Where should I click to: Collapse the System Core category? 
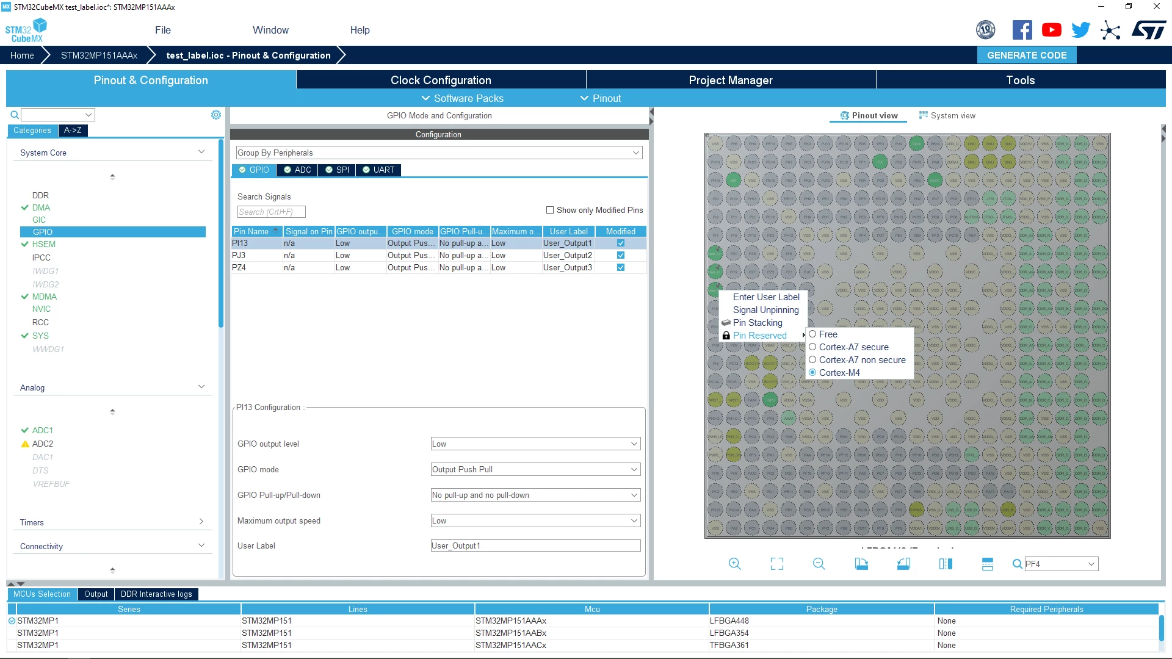pyautogui.click(x=201, y=152)
